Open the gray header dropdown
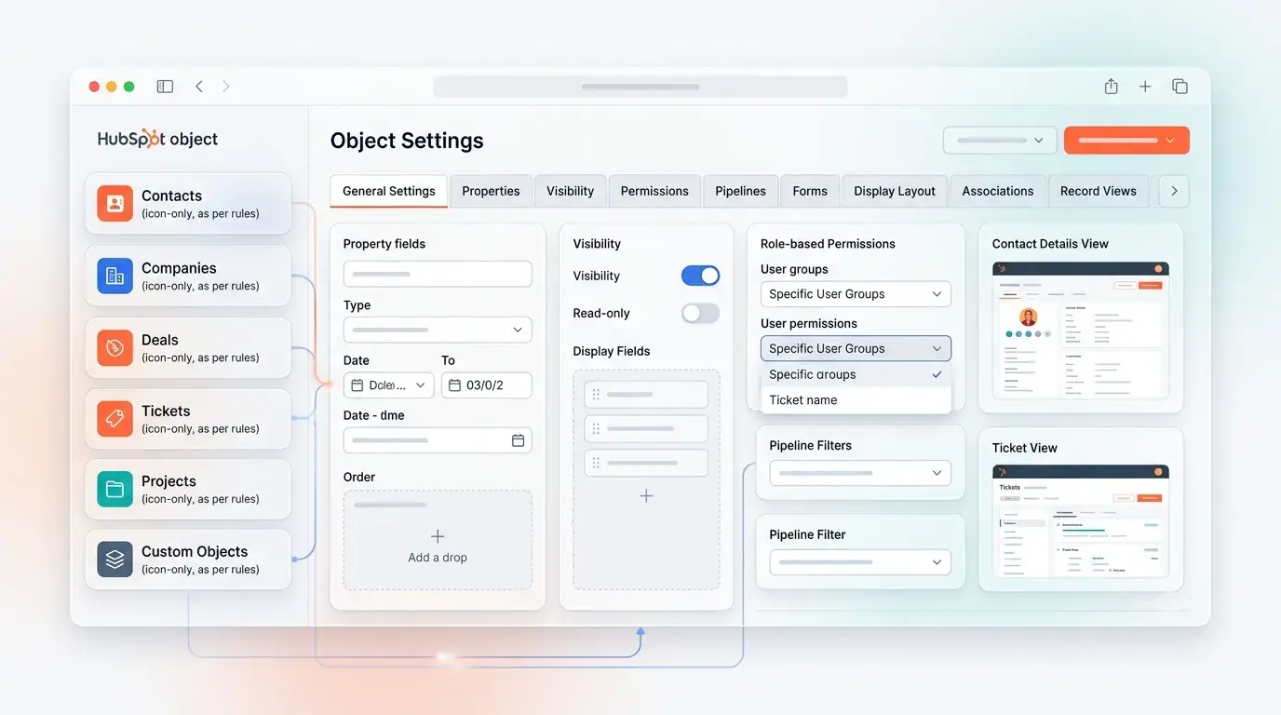The width and height of the screenshot is (1281, 715). pos(1000,141)
